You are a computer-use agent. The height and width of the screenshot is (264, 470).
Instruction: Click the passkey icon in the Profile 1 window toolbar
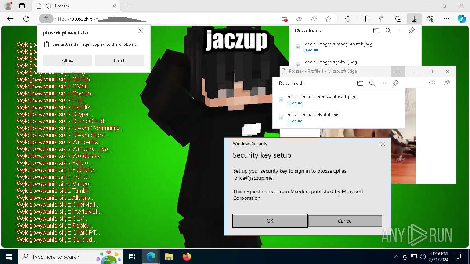432,82
